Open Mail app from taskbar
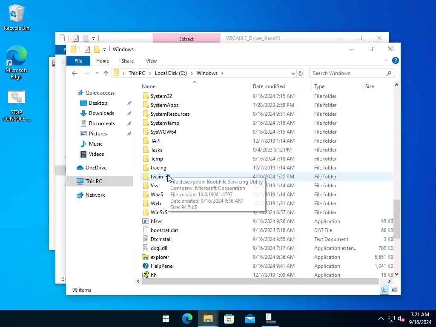 point(250,318)
